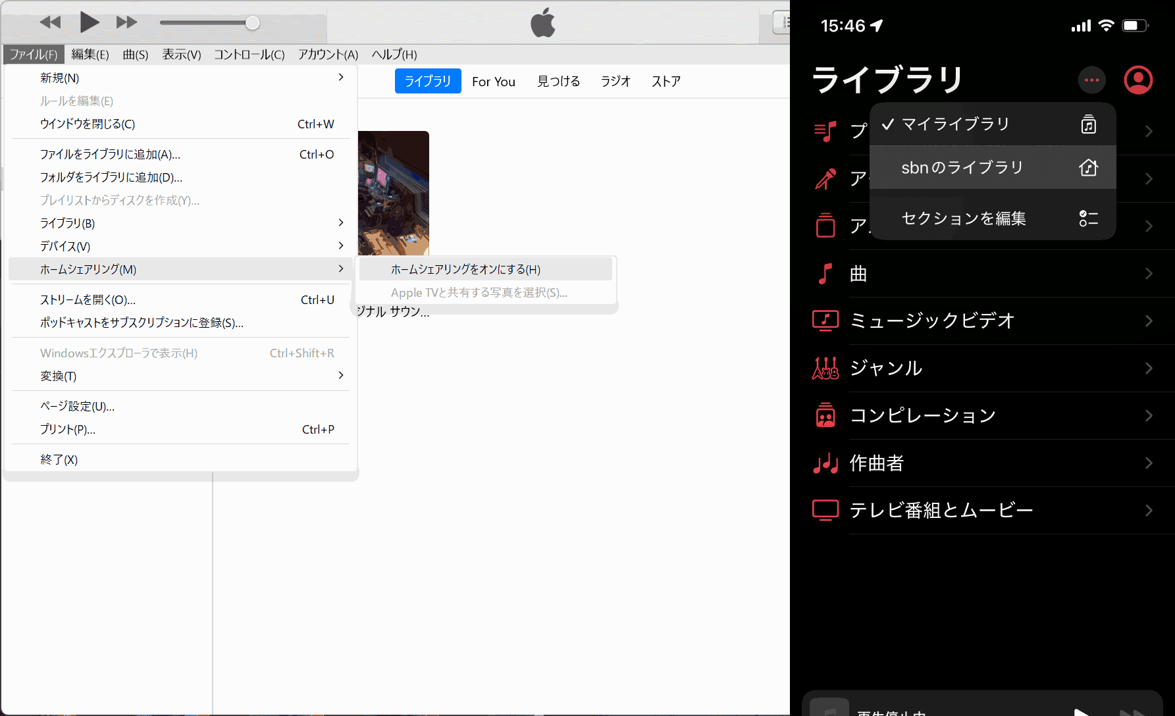Open ミュージックビデオ via its icon
Image resolution: width=1175 pixels, height=716 pixels.
[825, 320]
